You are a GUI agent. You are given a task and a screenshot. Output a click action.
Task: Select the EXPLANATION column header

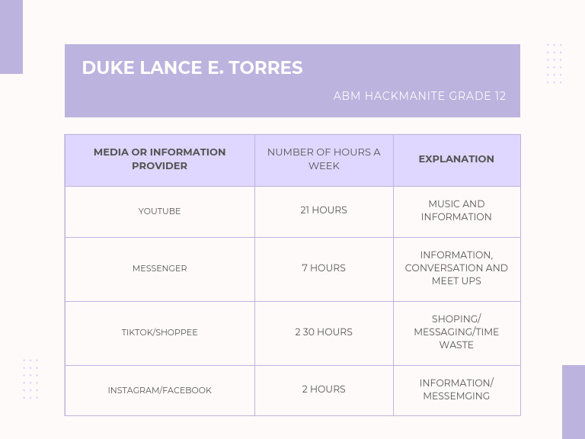pos(456,159)
